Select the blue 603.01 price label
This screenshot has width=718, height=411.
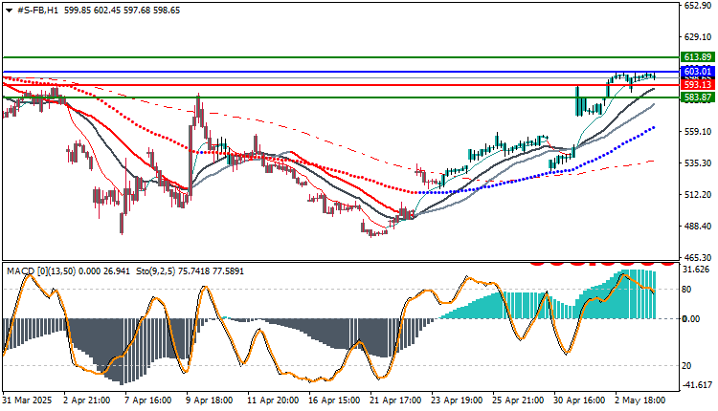coord(697,72)
